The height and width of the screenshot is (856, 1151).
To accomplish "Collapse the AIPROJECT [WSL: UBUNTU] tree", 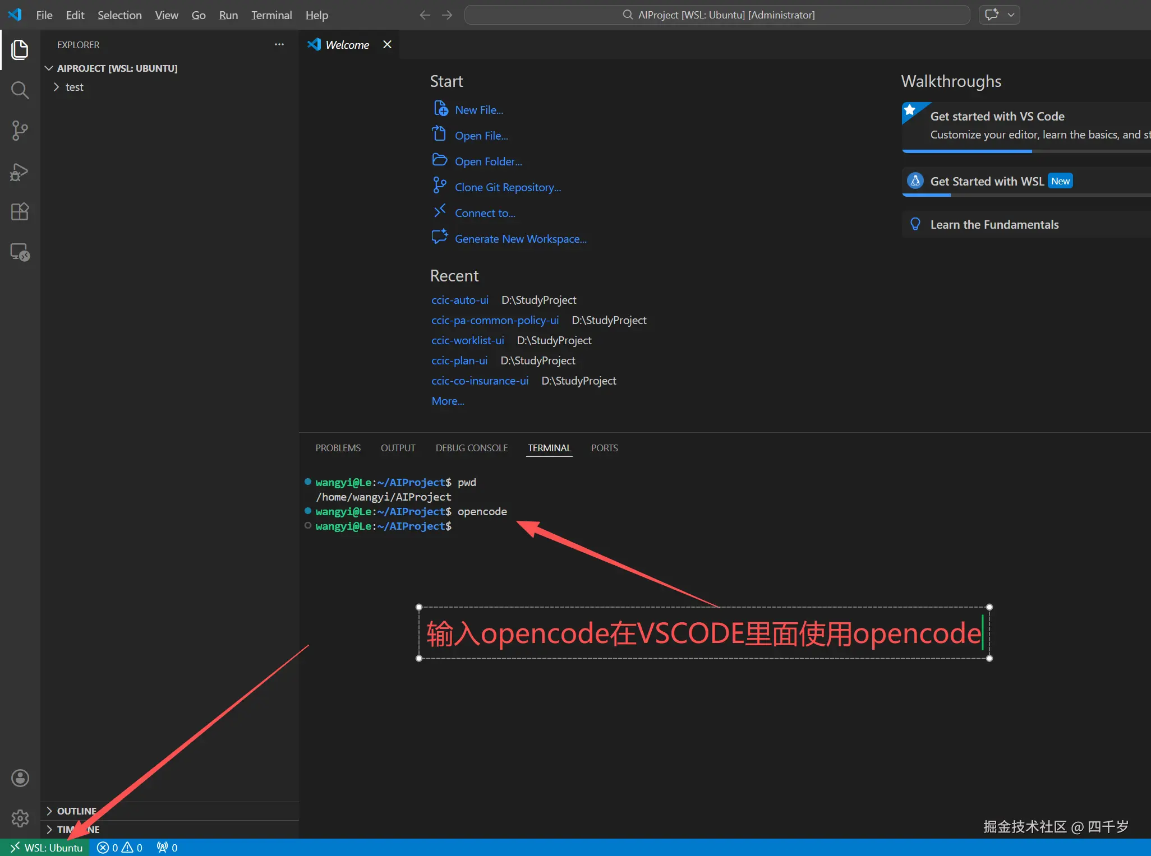I will (x=48, y=68).
